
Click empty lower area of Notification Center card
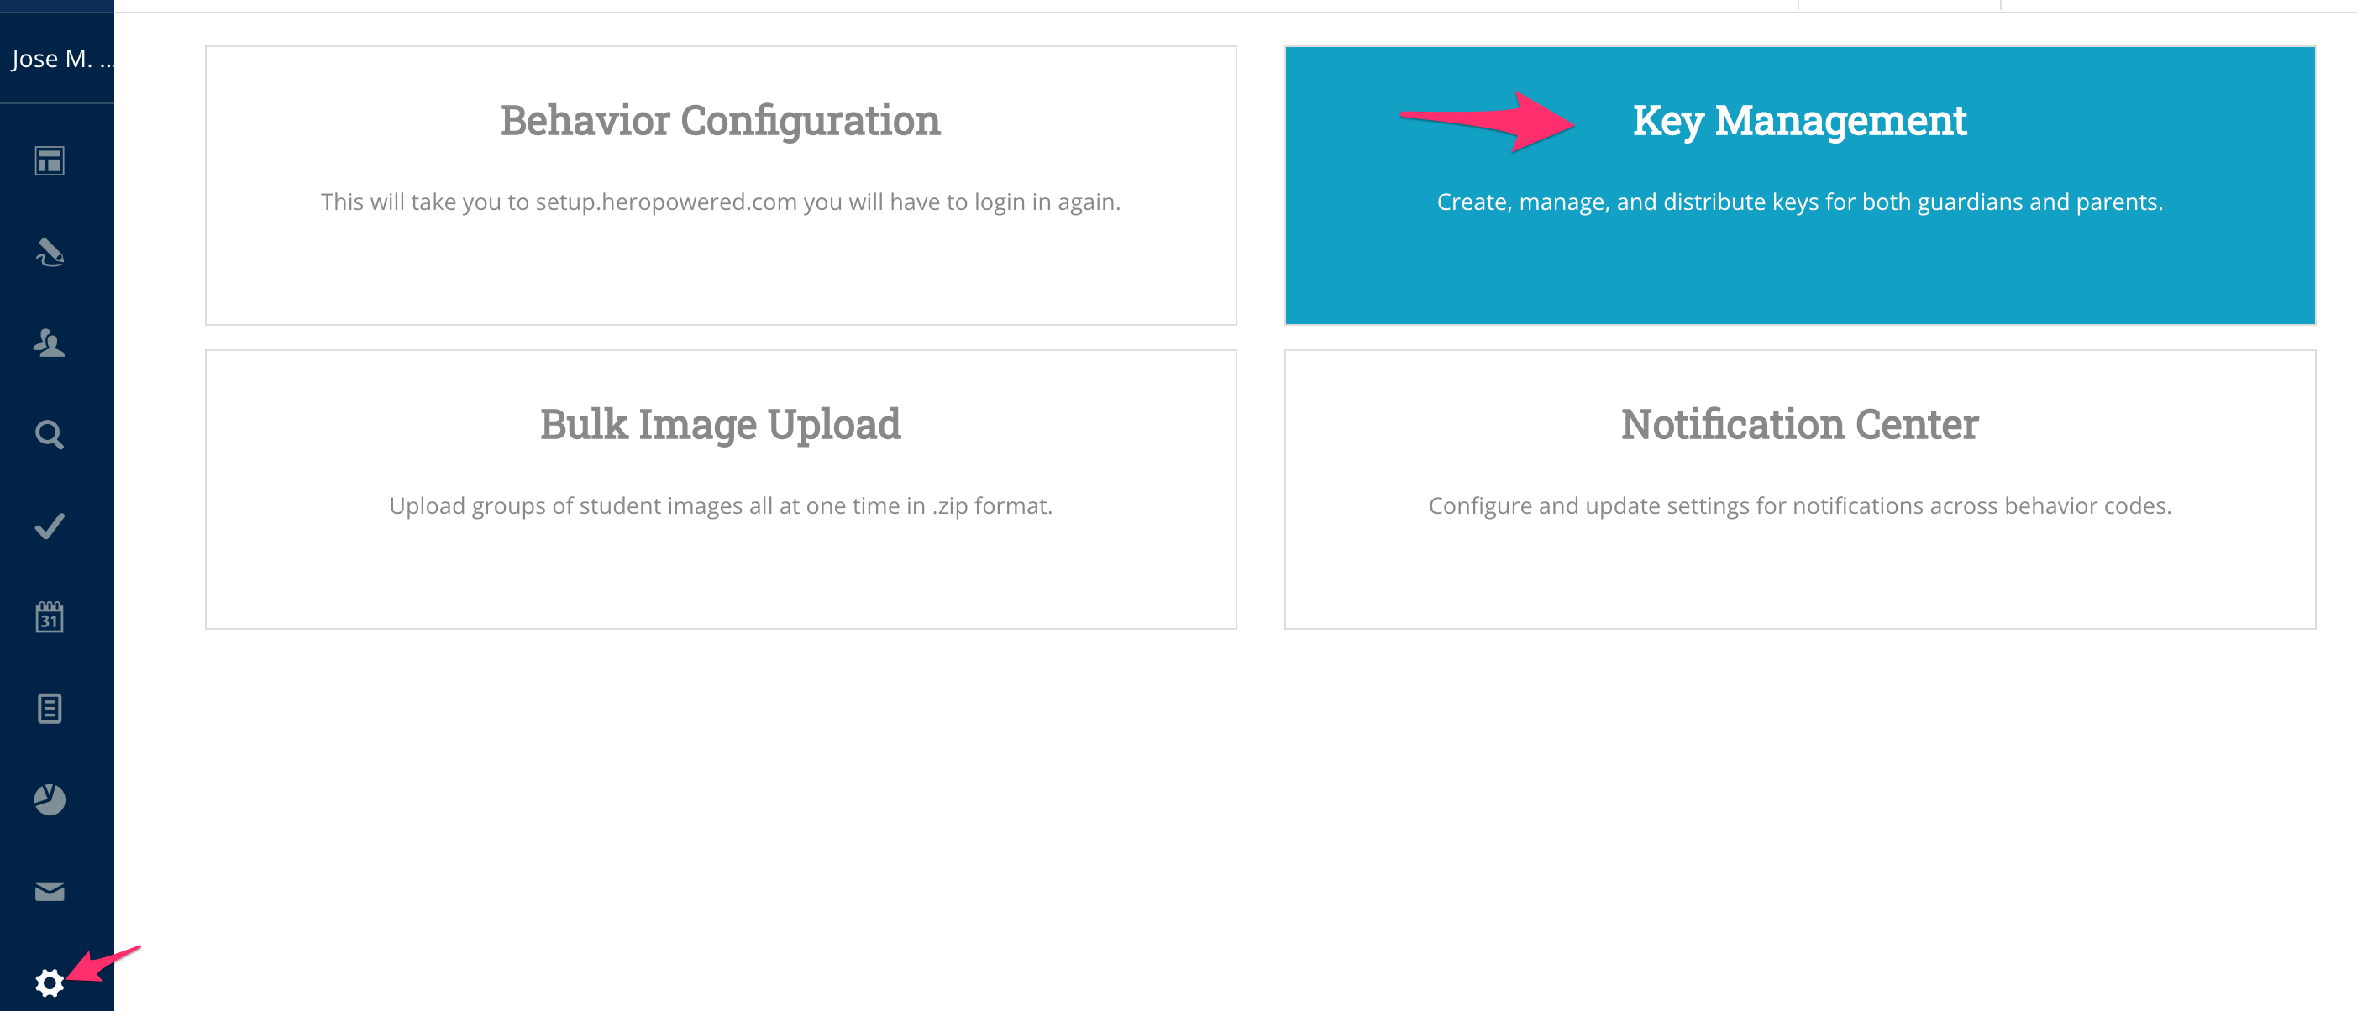pyautogui.click(x=1799, y=581)
